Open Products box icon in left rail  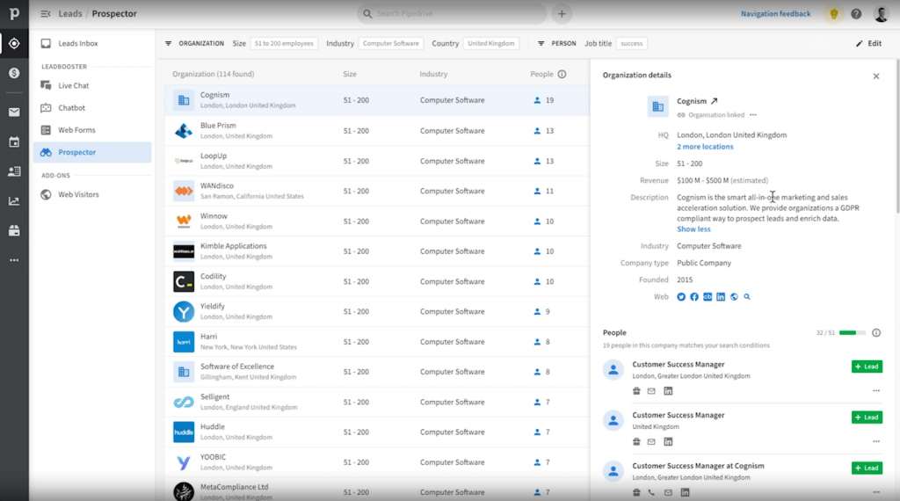(x=14, y=230)
